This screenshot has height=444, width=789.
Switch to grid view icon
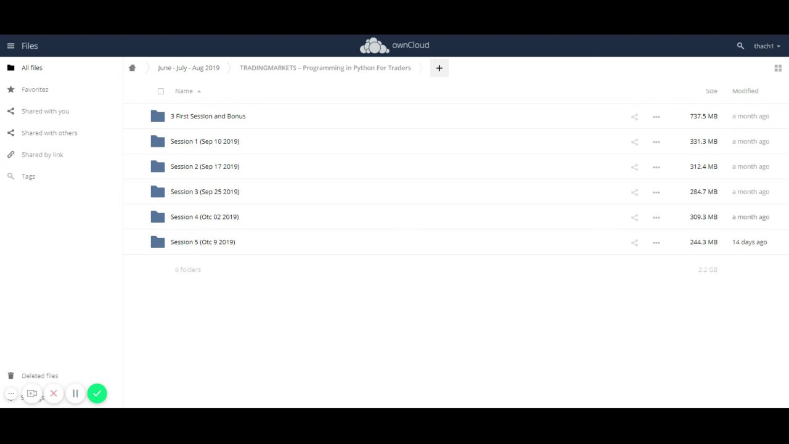[778, 68]
